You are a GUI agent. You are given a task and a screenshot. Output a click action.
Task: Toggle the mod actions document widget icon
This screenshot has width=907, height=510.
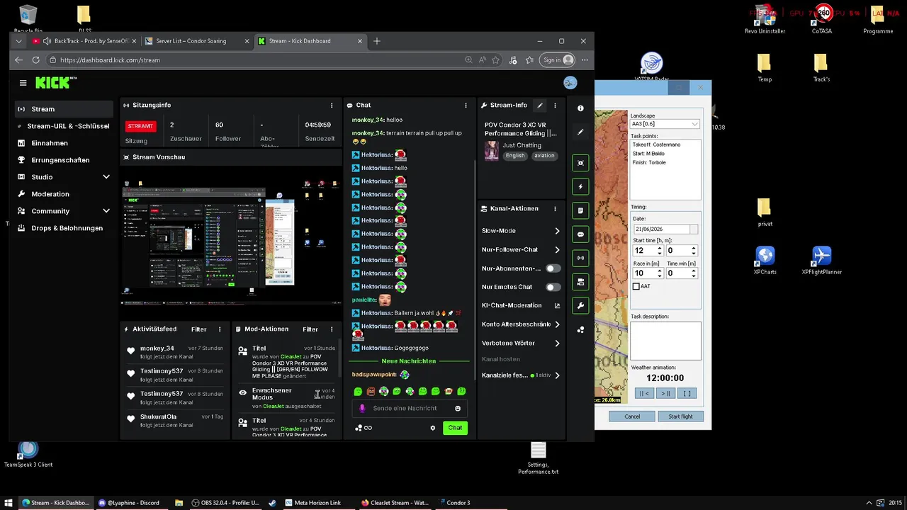[580, 210]
